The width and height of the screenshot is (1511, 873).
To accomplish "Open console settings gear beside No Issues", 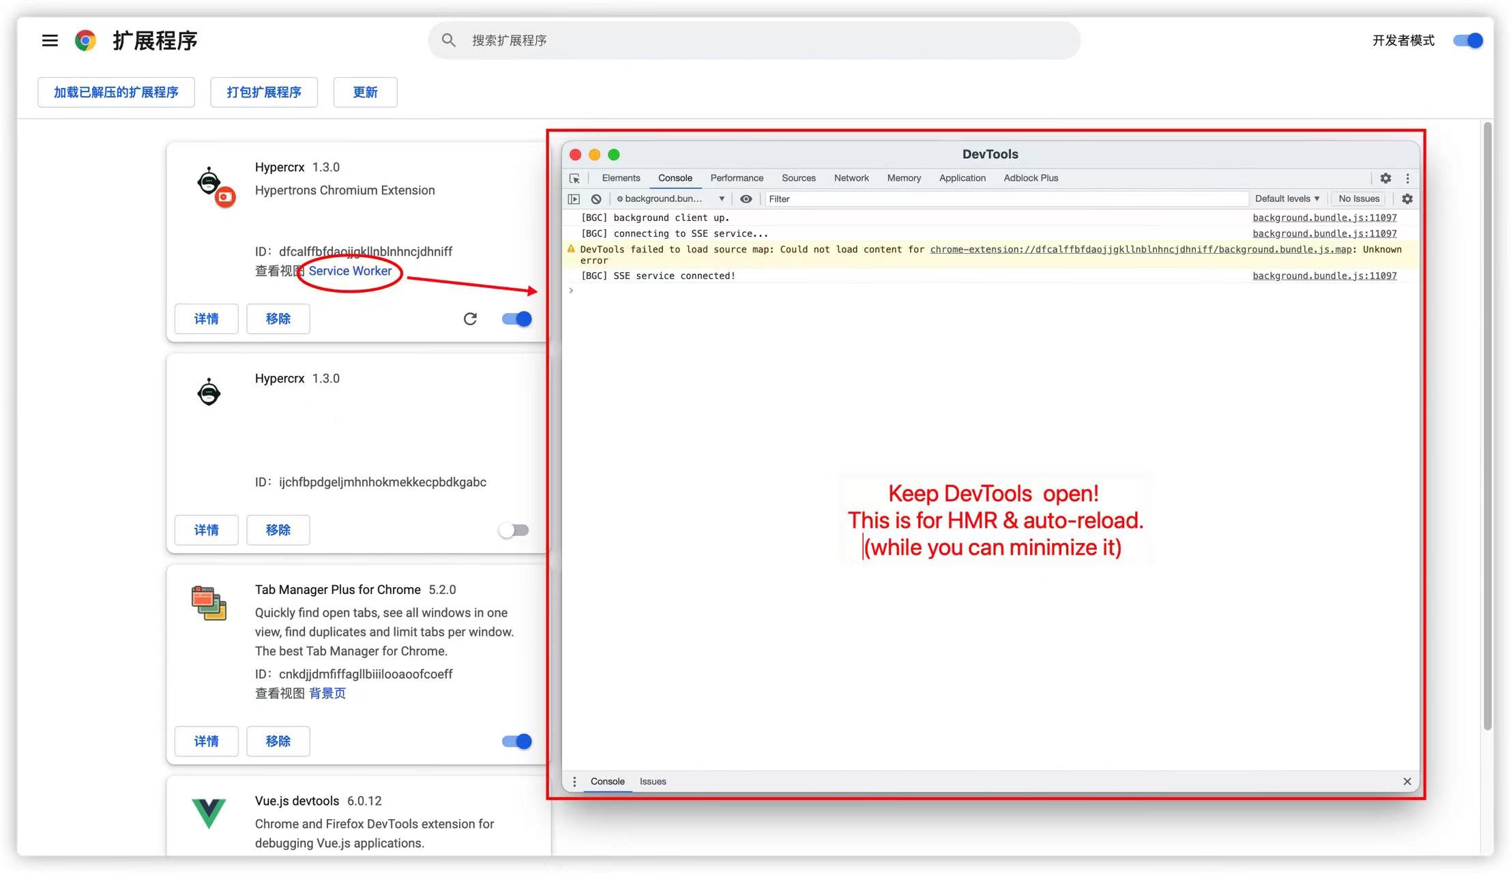I will tap(1407, 198).
